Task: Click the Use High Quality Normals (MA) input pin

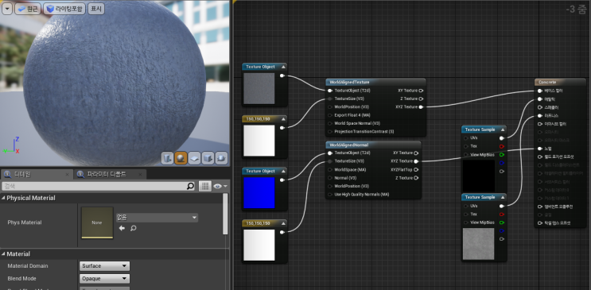Action: pos(330,195)
